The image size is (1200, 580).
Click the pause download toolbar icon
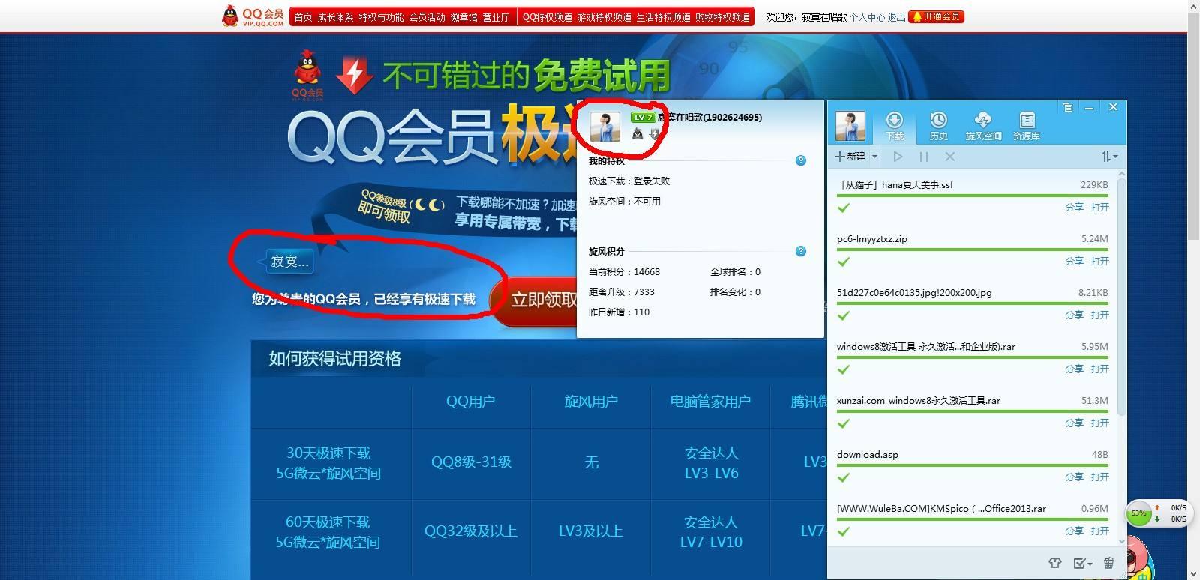(x=924, y=157)
